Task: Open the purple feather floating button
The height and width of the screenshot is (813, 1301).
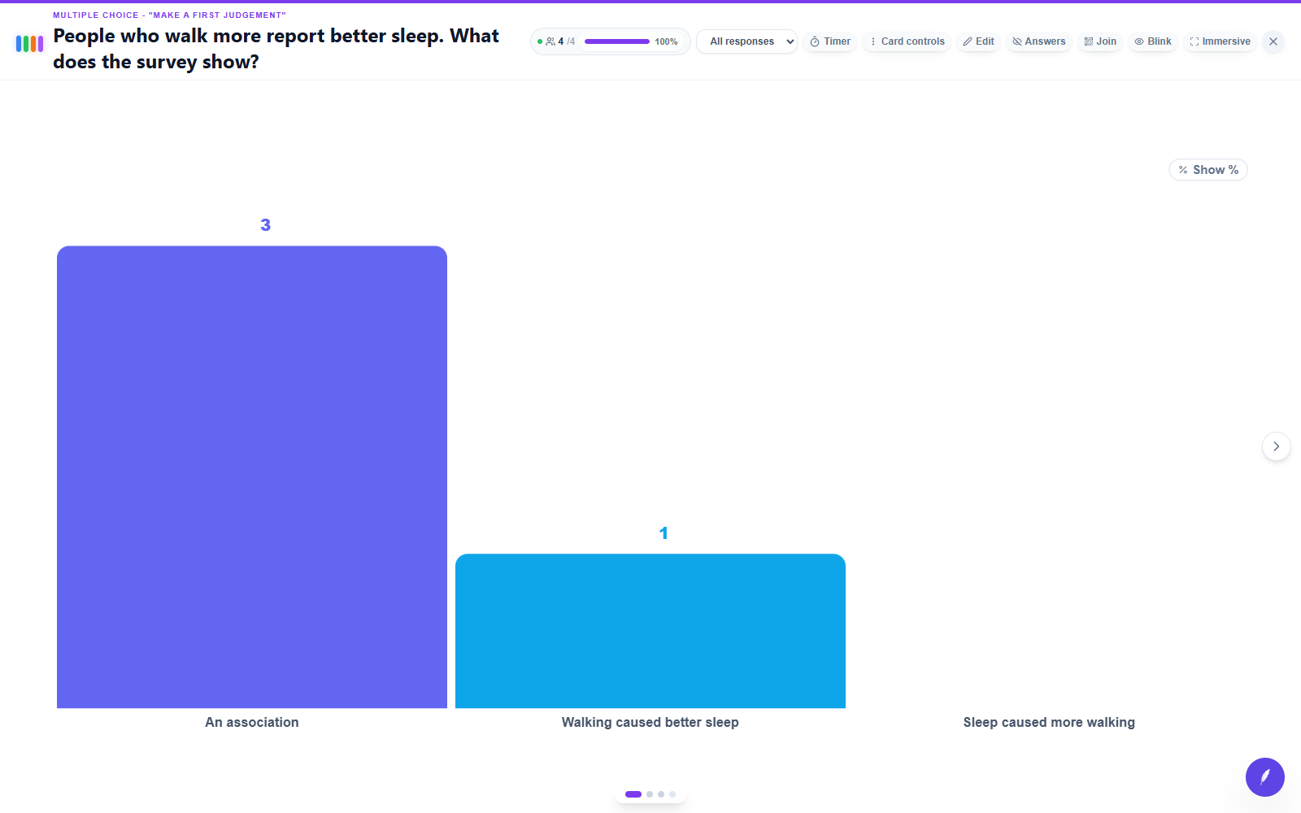Action: (x=1265, y=777)
